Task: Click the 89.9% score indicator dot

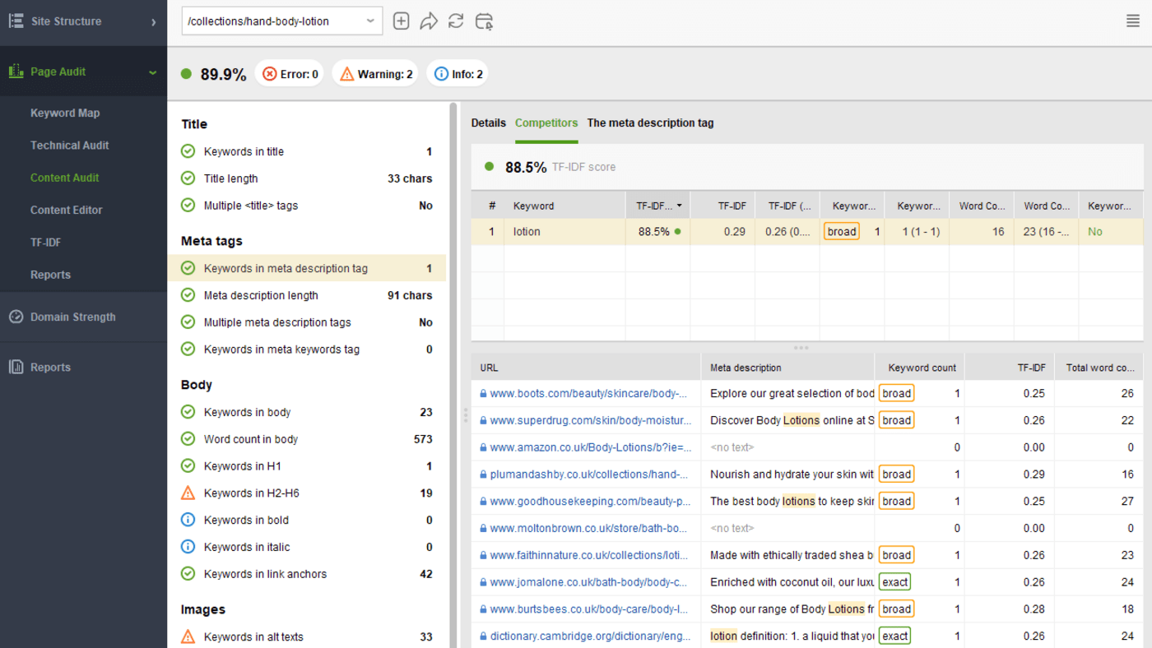Action: pos(188,73)
